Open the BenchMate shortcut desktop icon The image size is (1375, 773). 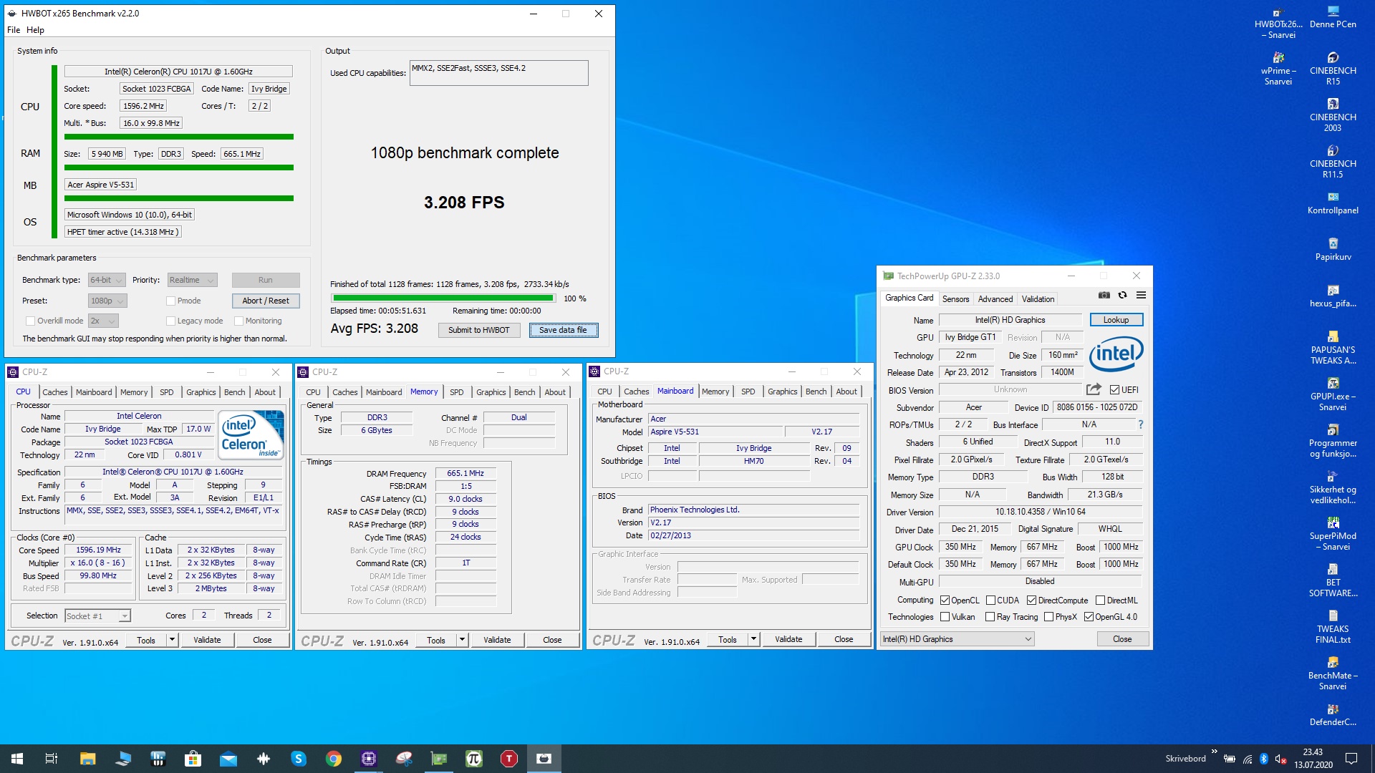[1333, 674]
